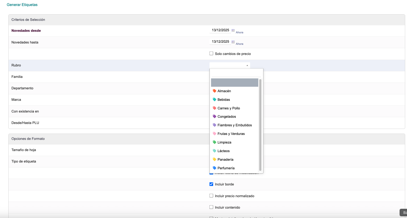Select Carnes y Pollo from the list
Viewport: 407px width, 218px height.
[x=229, y=108]
